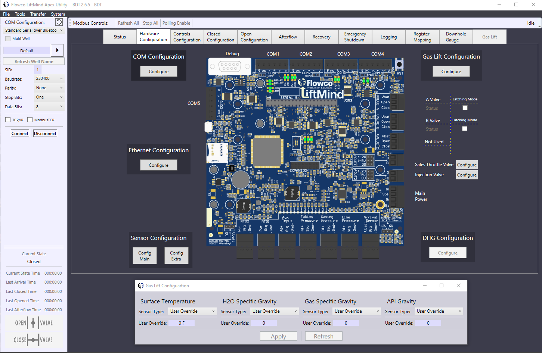Check A Valve Latching Mode box
The height and width of the screenshot is (353, 542).
[x=465, y=108]
